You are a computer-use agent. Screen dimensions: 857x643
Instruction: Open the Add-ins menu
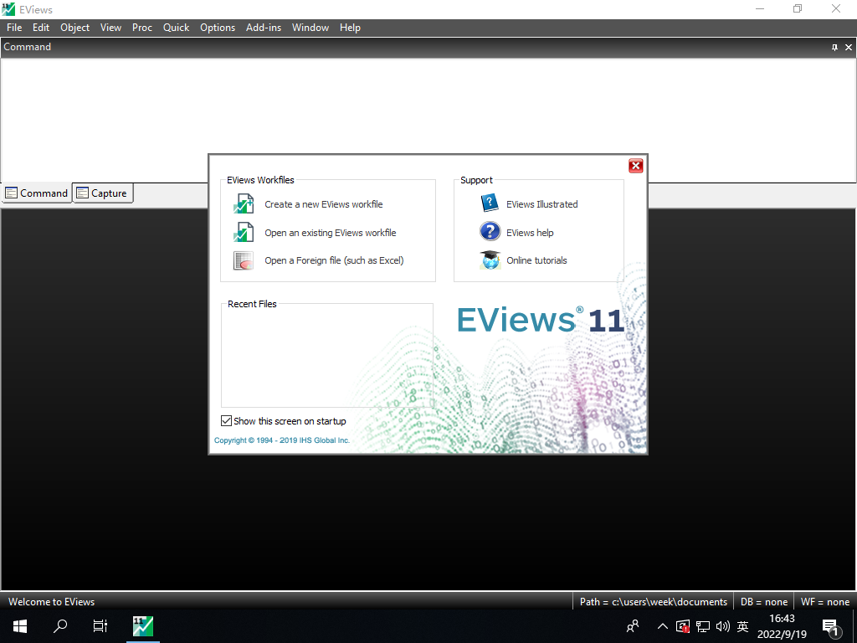pyautogui.click(x=264, y=28)
